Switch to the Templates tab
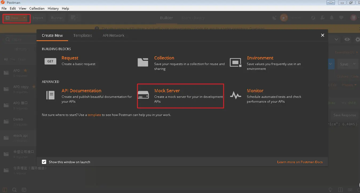Screen dimensions: 360x193 (x=83, y=35)
